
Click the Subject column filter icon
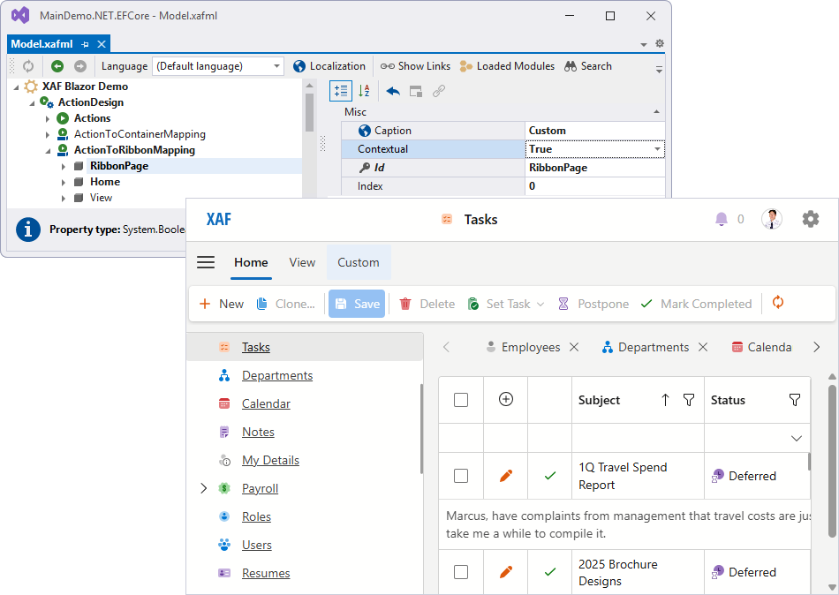(x=689, y=400)
